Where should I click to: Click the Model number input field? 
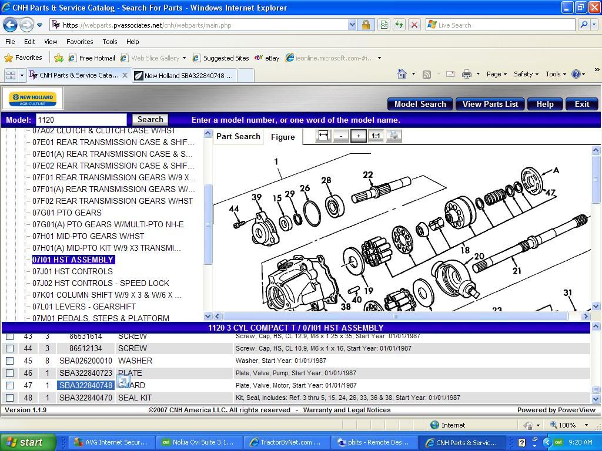[81, 120]
